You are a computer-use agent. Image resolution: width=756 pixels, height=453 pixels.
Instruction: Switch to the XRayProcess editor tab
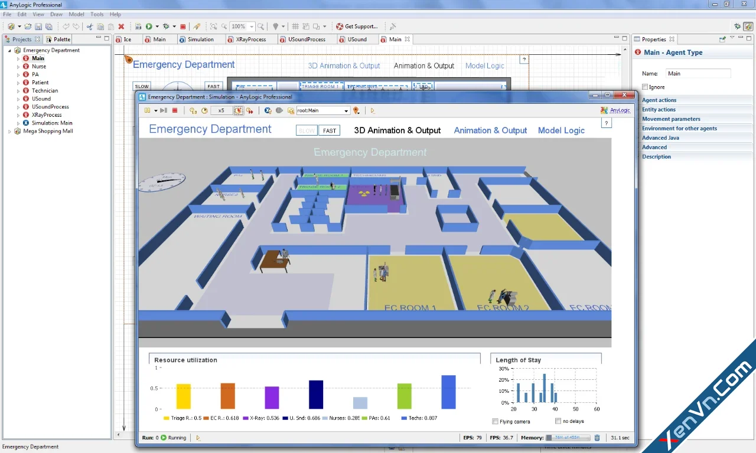pyautogui.click(x=251, y=40)
